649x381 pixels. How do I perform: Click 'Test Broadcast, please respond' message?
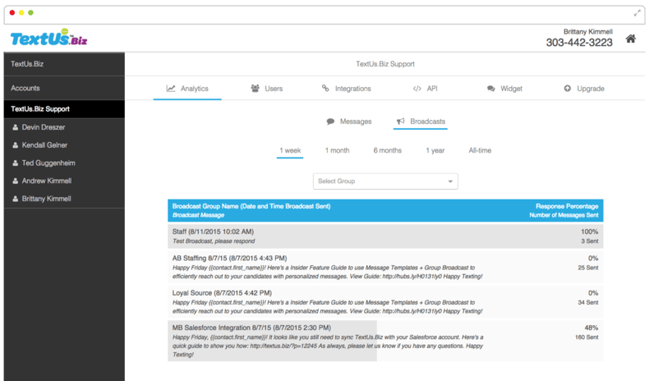pos(214,241)
